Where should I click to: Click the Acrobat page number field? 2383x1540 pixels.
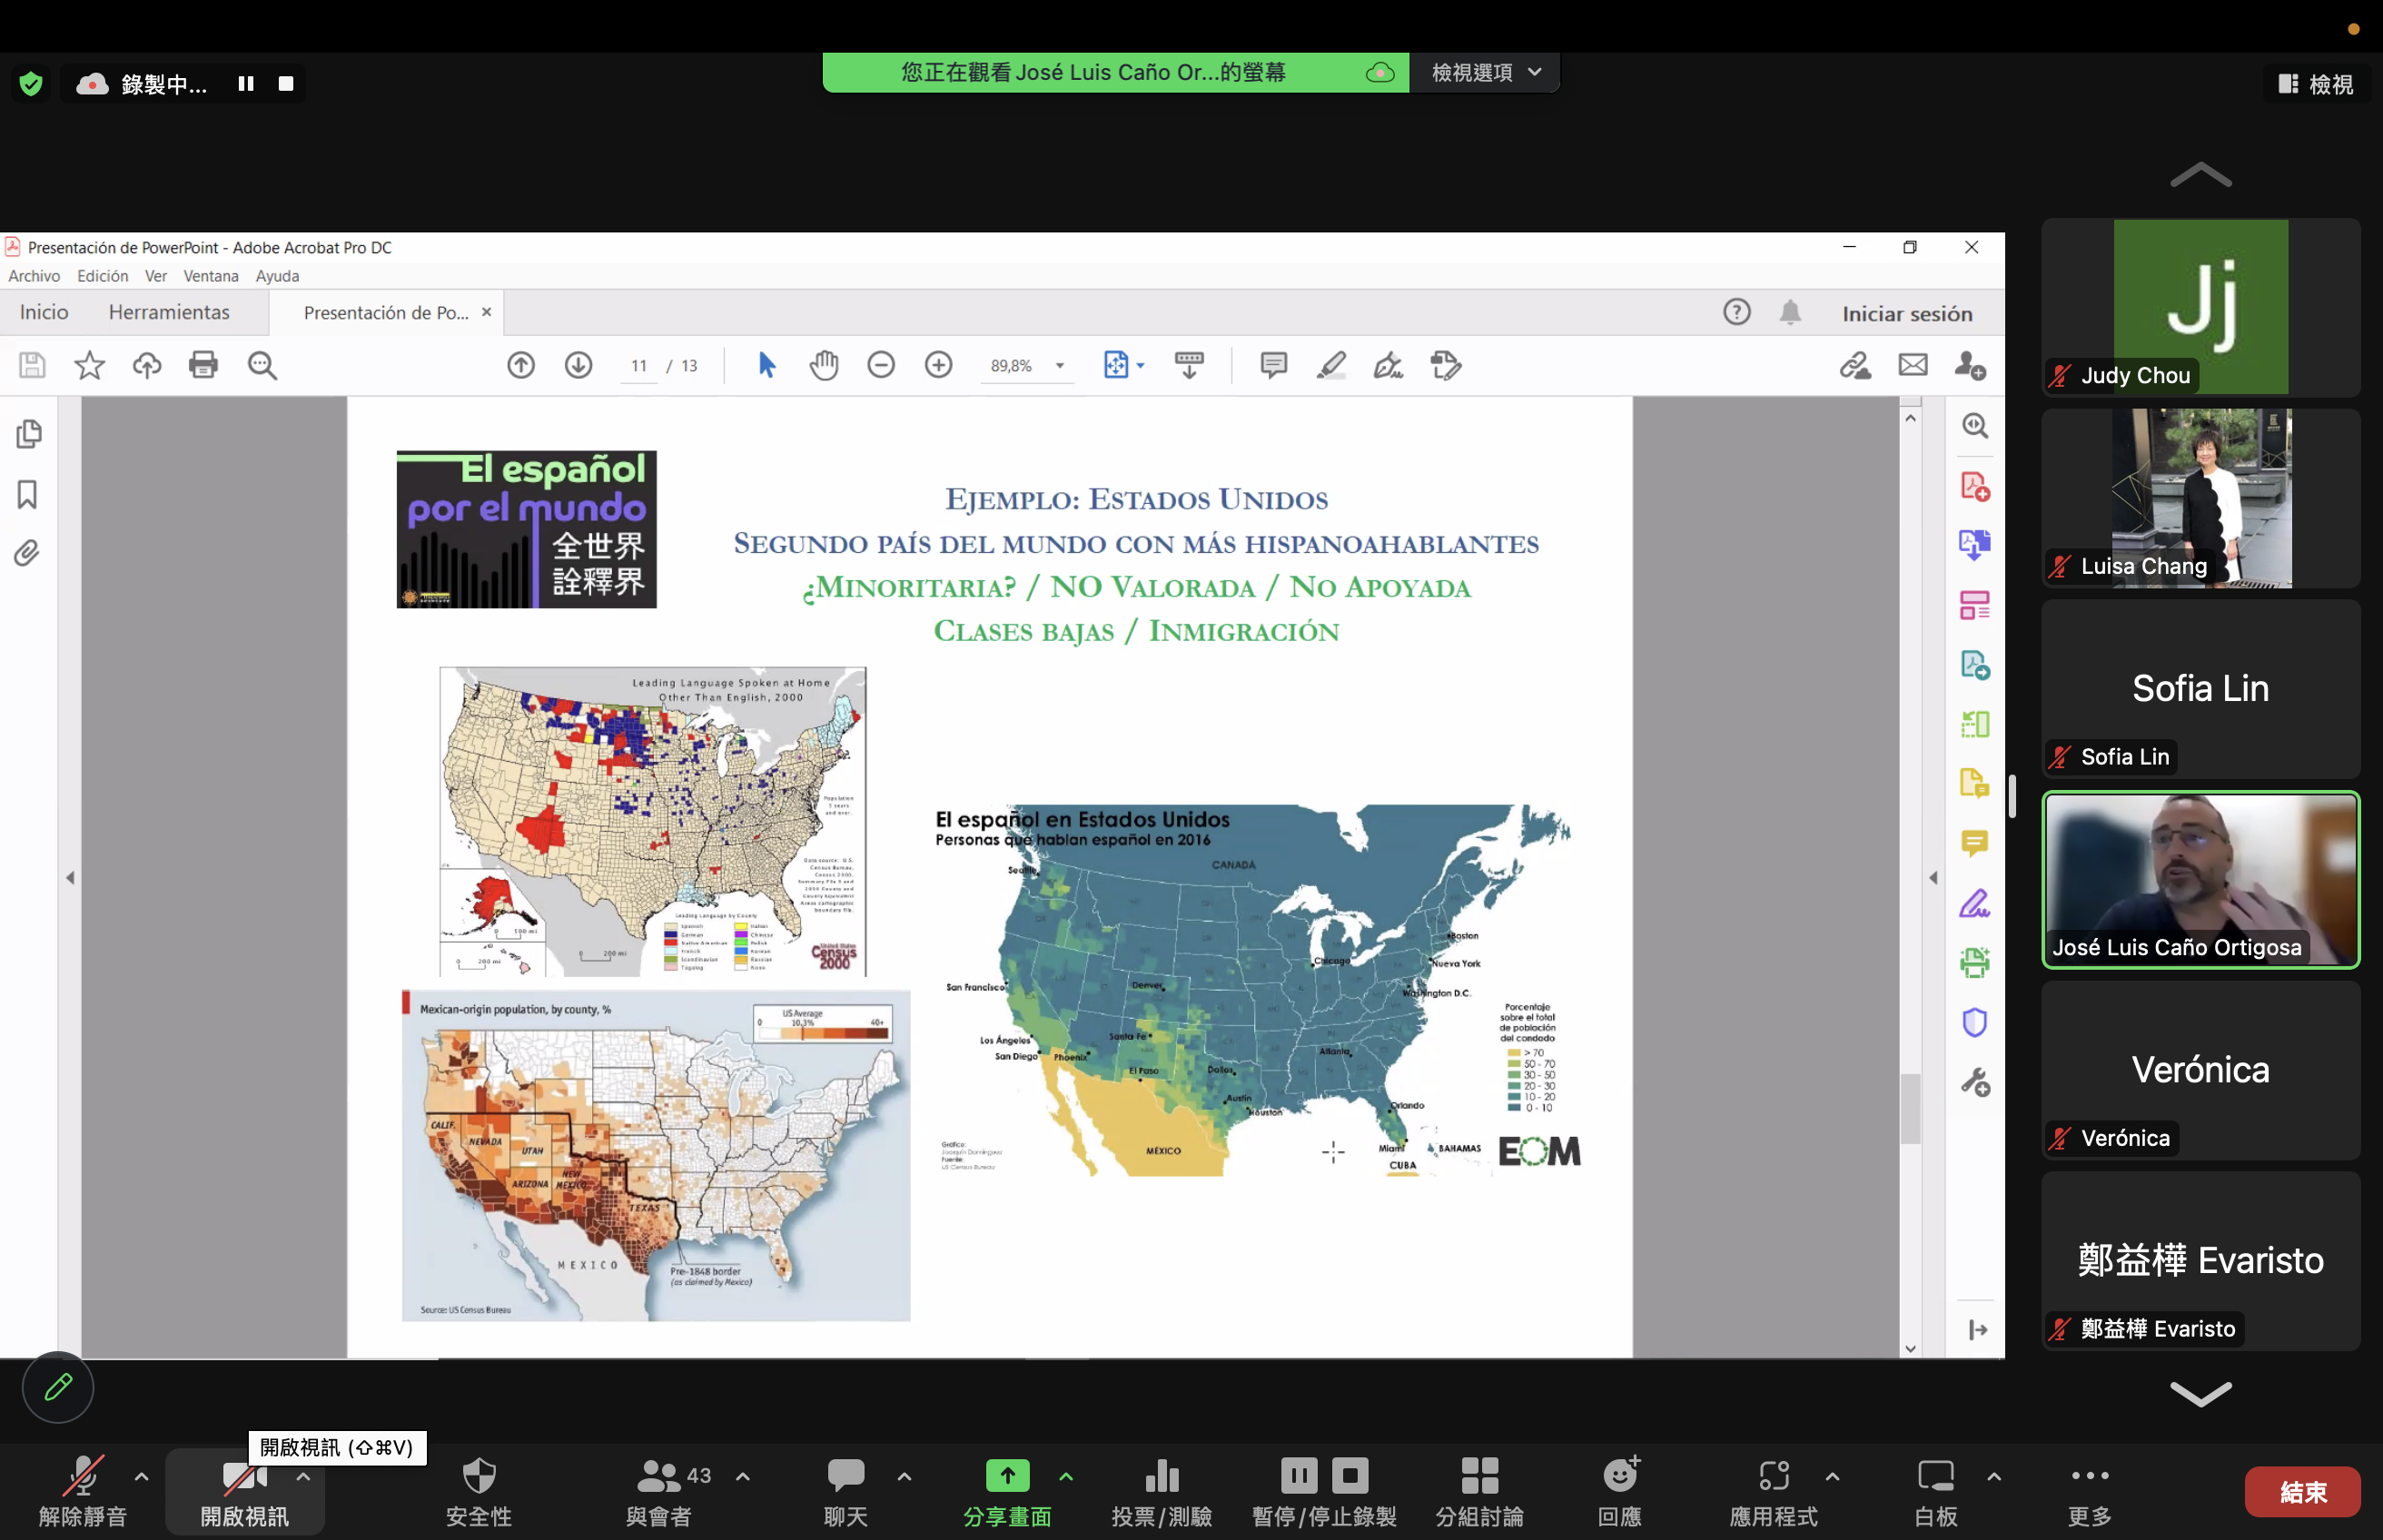point(640,366)
